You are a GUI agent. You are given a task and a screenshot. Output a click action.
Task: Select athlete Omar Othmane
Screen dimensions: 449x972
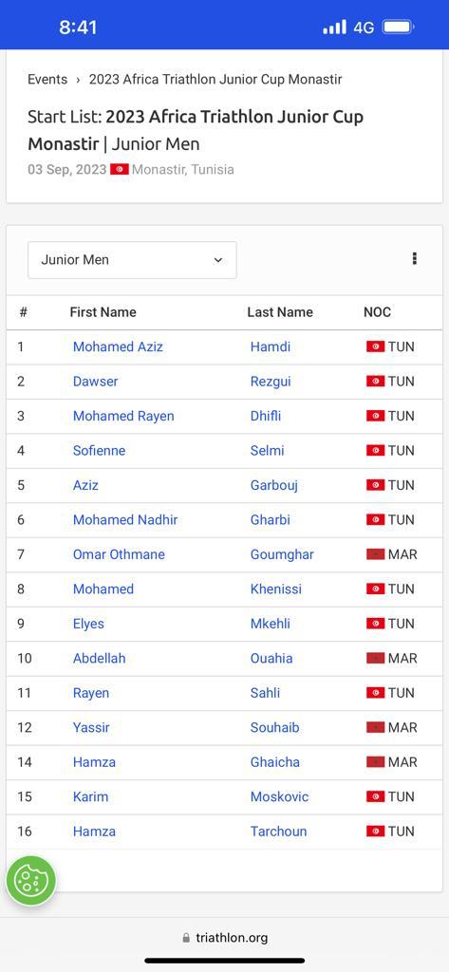pyautogui.click(x=119, y=554)
